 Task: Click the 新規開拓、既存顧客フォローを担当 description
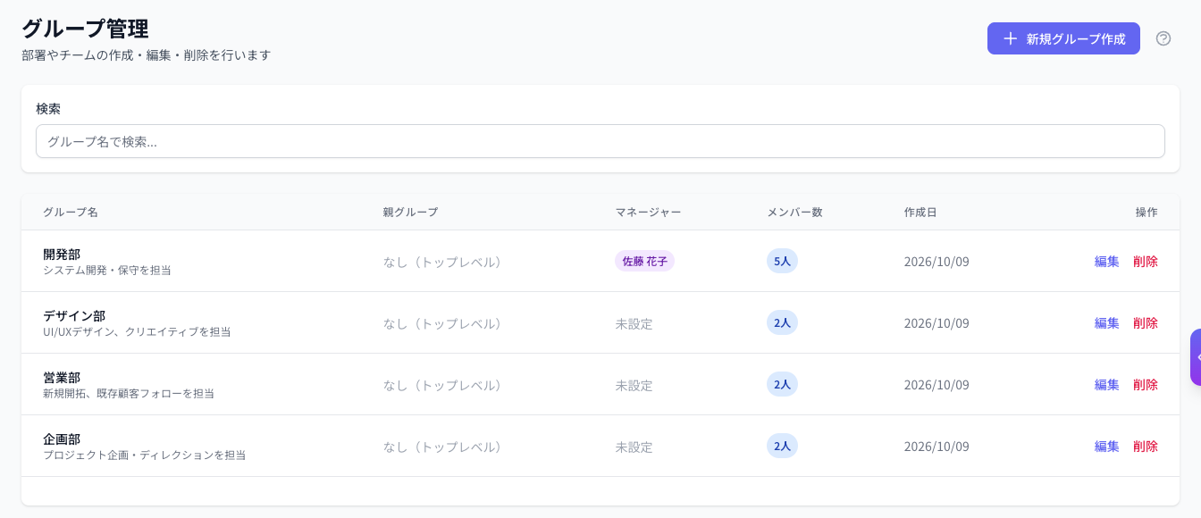point(129,393)
